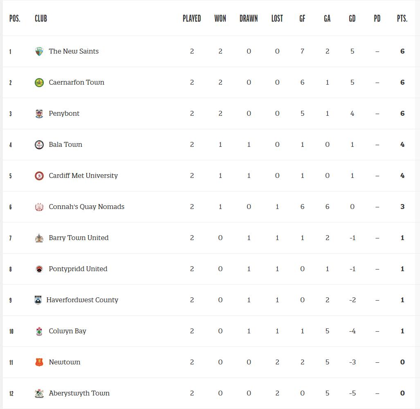
Task: Open the Colwyn Bay club link
Action: pyautogui.click(x=67, y=331)
